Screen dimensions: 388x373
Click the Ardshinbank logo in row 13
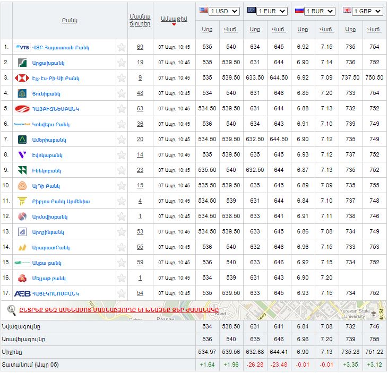pos(22,232)
